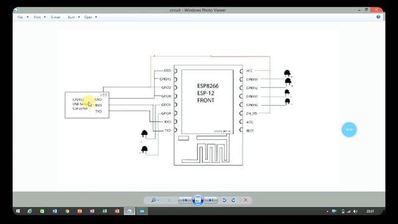Click the blue circular overlay button
Screen dimensions: 398x224
(349, 129)
